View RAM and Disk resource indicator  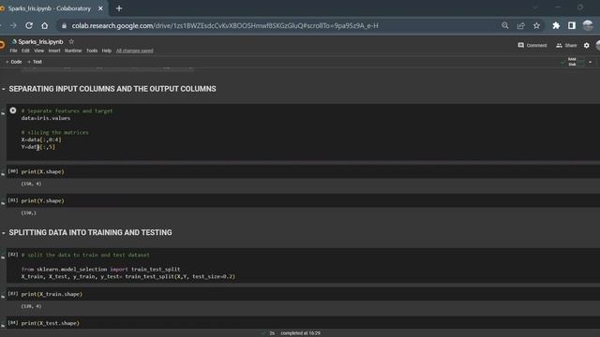click(x=572, y=62)
